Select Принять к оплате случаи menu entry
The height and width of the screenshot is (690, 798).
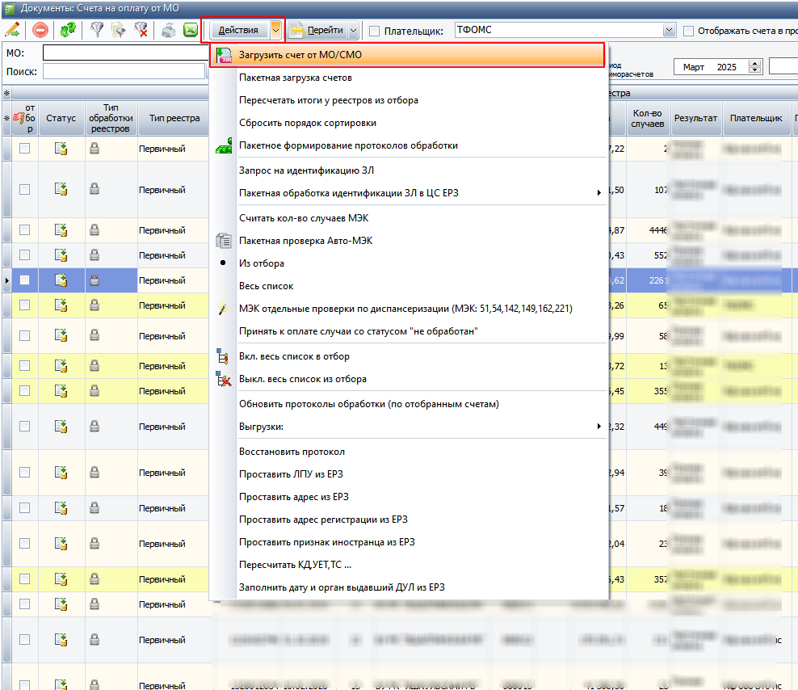[409, 331]
